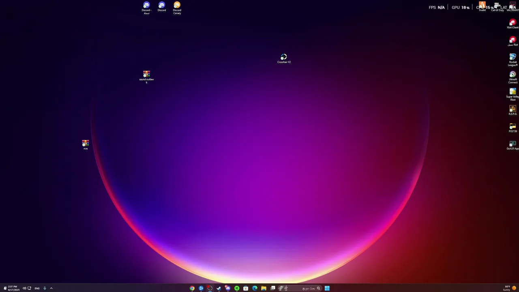This screenshot has width=519, height=292.
Task: Open the green Razer app in taskbar
Action: [x=237, y=288]
